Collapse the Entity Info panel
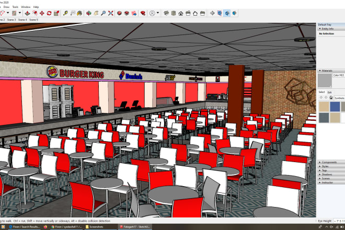 (x=331, y=29)
